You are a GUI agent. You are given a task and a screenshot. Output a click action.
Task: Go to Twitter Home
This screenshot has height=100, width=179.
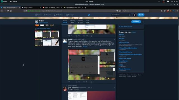38,15
